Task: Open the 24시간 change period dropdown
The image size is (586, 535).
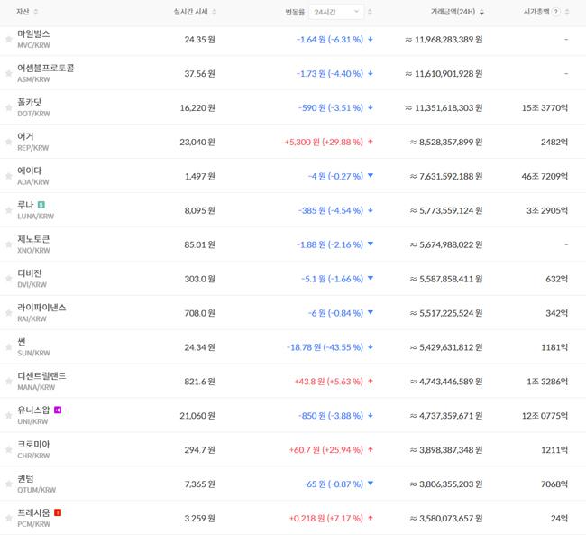Action: point(336,12)
